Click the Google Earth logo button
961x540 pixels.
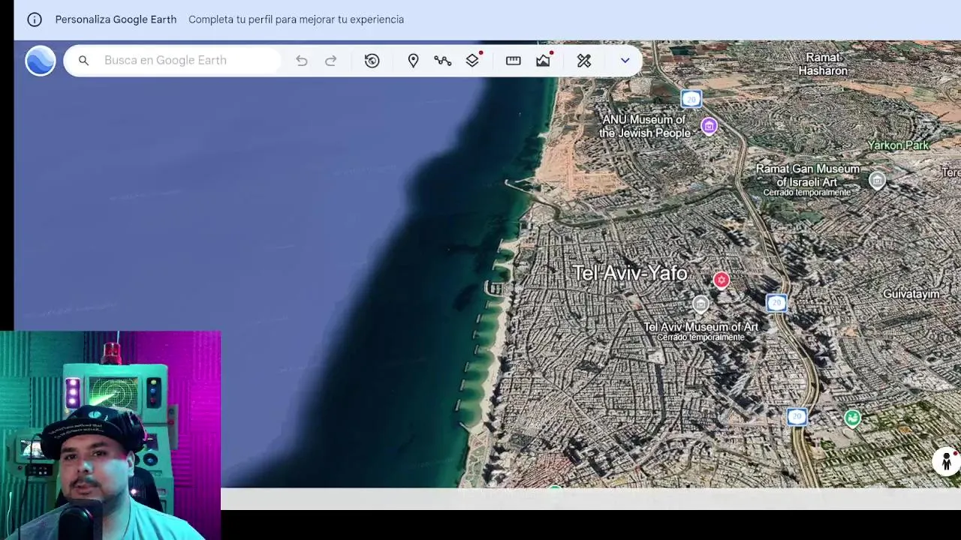[x=41, y=61]
